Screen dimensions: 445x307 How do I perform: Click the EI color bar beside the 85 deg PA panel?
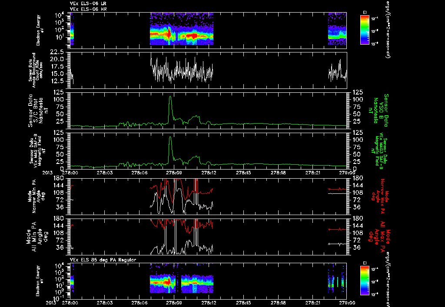[365, 281]
